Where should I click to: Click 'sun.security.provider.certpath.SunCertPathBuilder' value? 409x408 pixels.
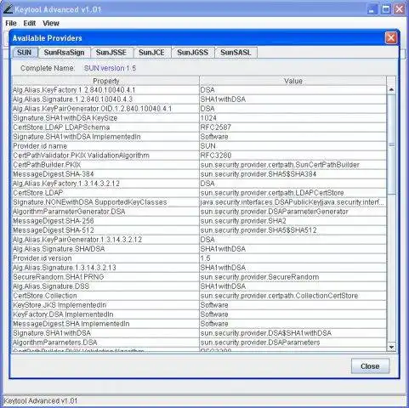[293, 165]
